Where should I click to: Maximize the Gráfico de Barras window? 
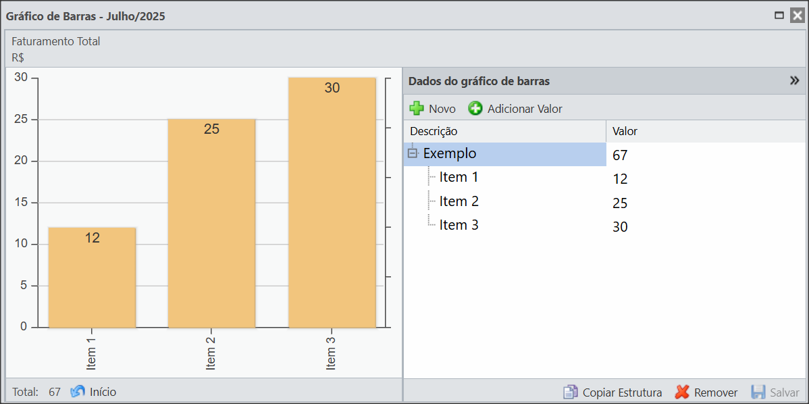[779, 15]
